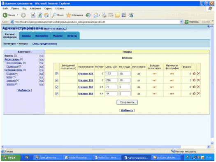
Task: Open the Home page icon
Action: tap(46, 15)
